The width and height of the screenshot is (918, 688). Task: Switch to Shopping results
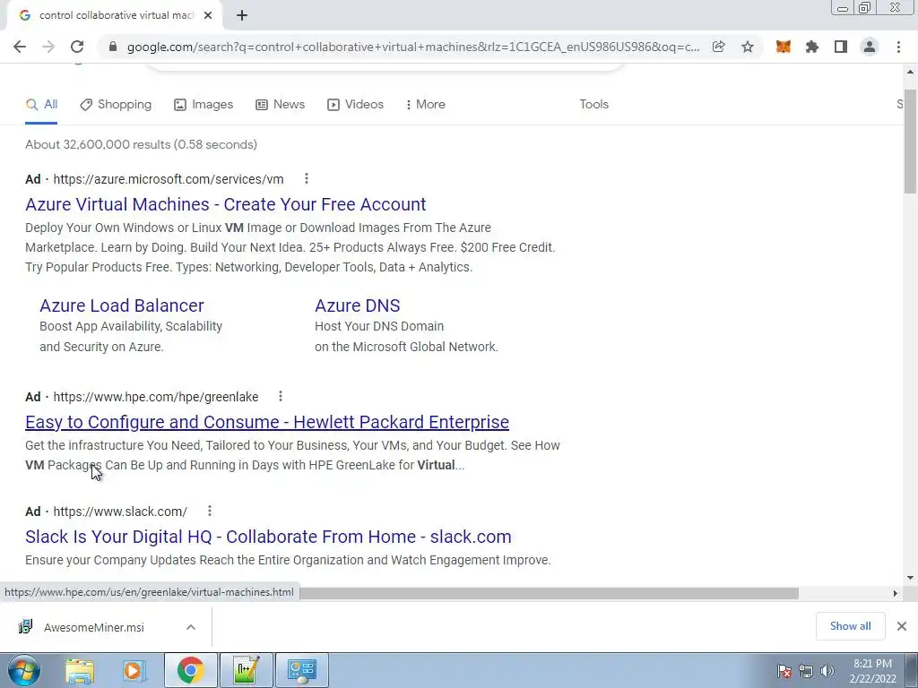pos(116,105)
